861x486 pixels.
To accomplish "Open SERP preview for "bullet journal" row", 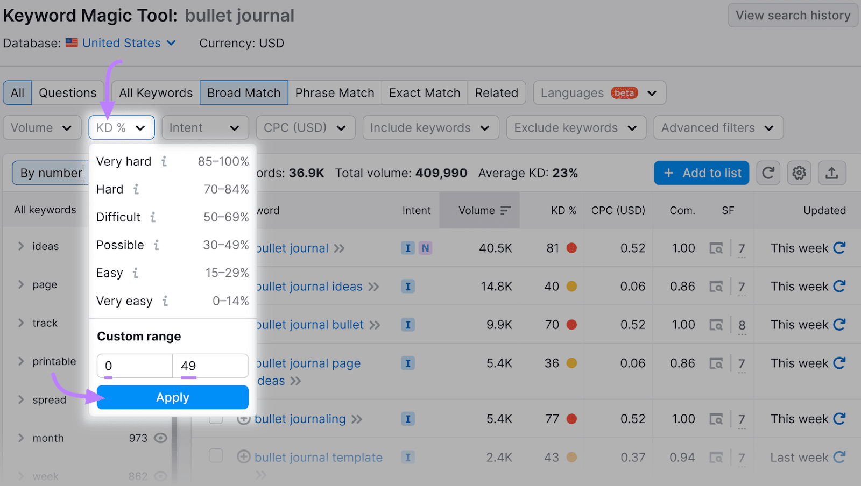I will click(x=717, y=248).
